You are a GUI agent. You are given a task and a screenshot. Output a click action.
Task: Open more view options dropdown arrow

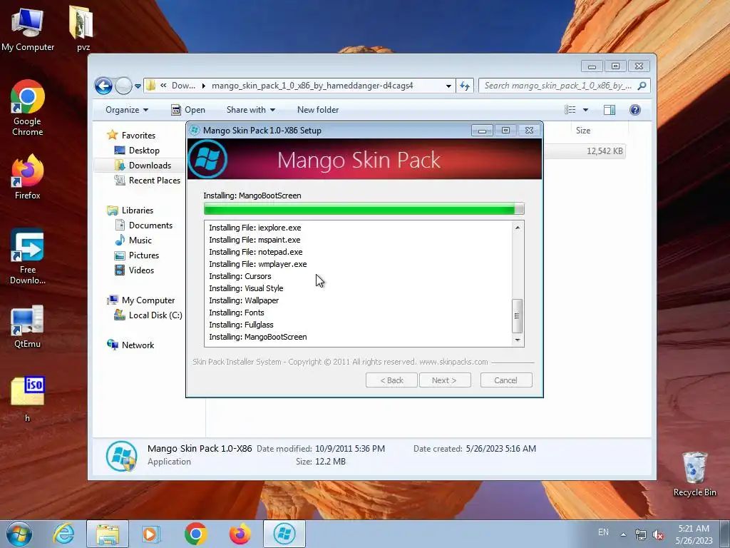click(x=586, y=110)
